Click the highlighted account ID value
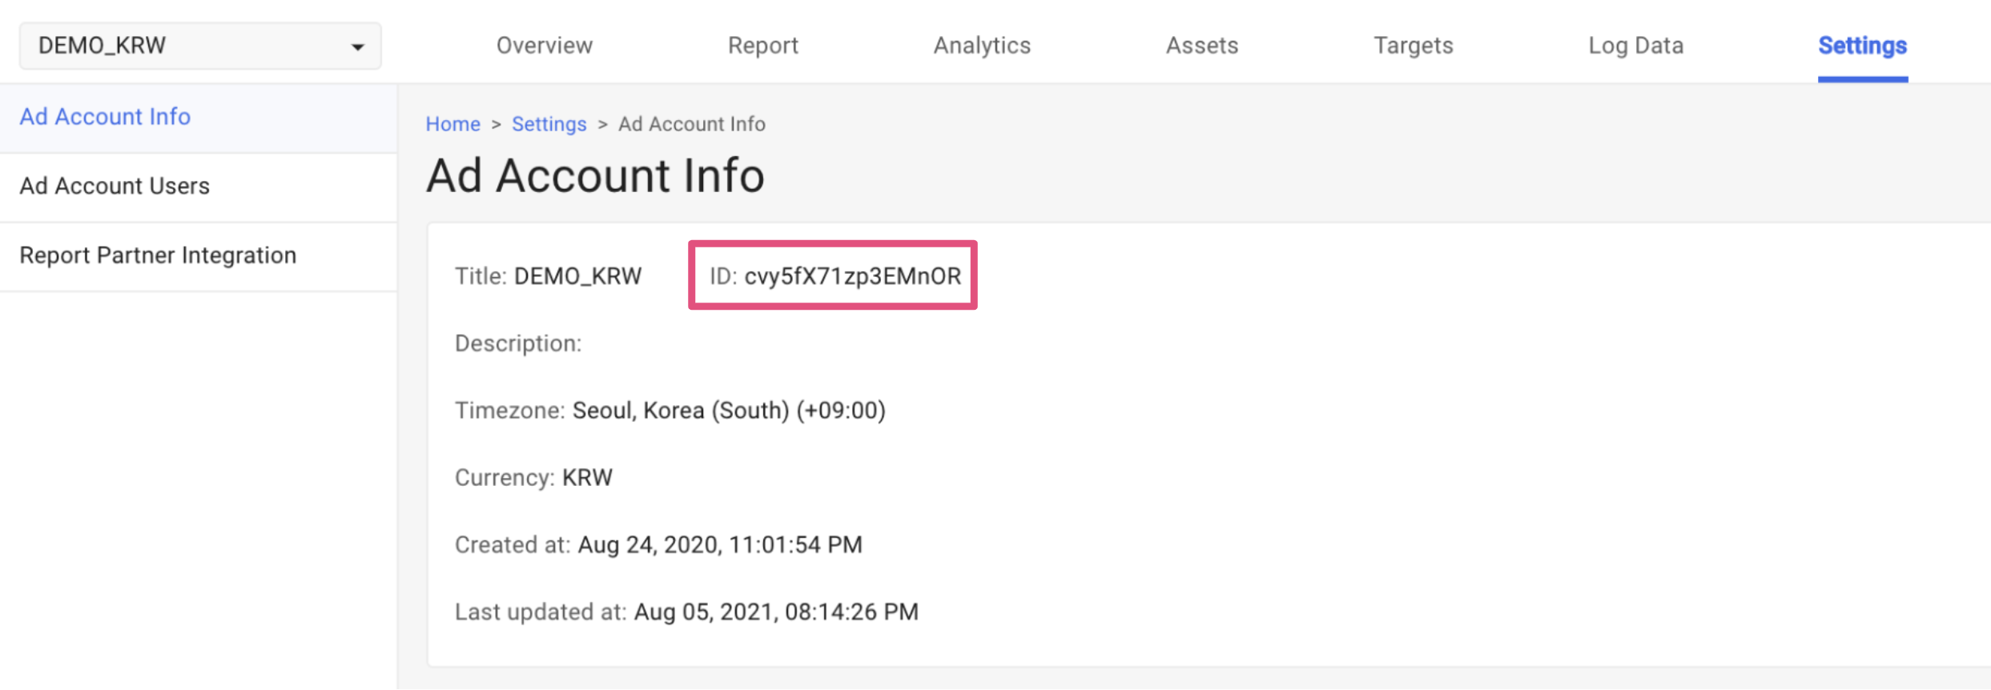This screenshot has height=690, width=1991. click(852, 276)
